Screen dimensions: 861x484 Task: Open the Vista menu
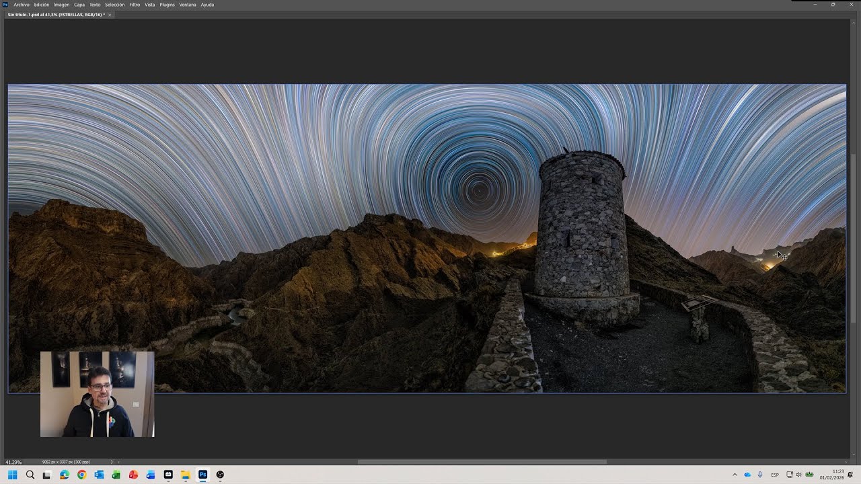[x=149, y=5]
